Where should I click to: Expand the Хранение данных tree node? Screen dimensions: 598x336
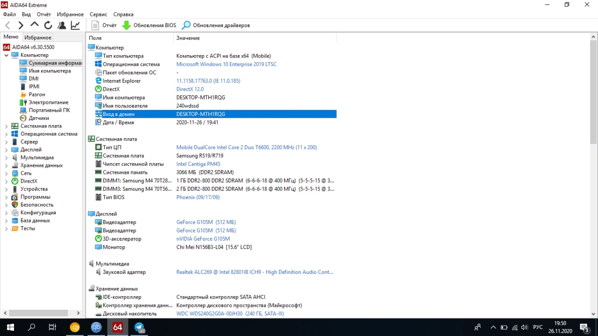coord(7,165)
